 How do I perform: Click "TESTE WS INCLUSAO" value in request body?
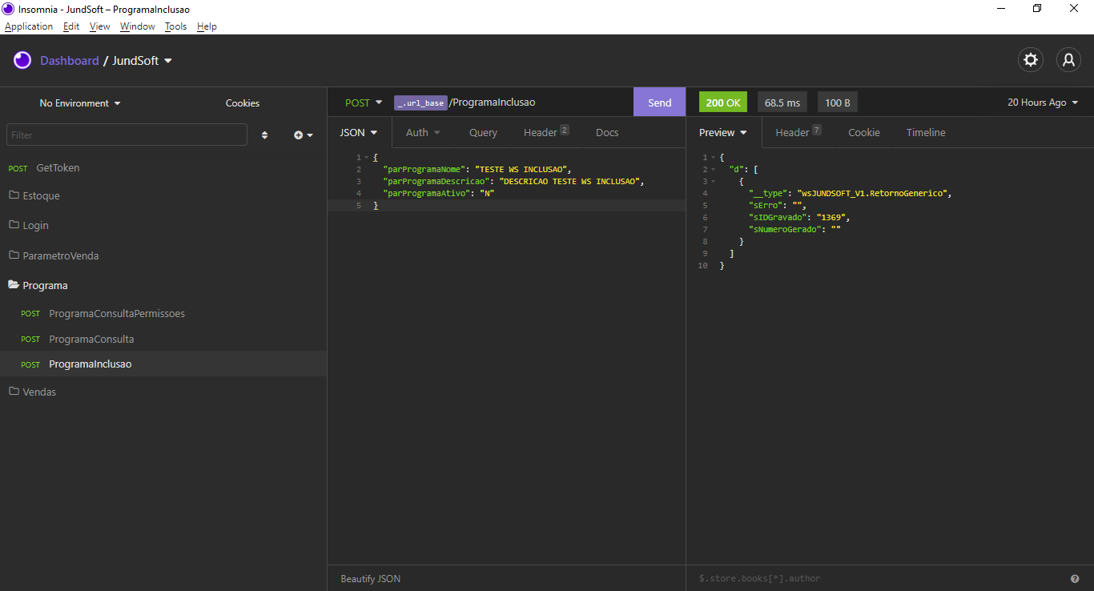point(521,170)
